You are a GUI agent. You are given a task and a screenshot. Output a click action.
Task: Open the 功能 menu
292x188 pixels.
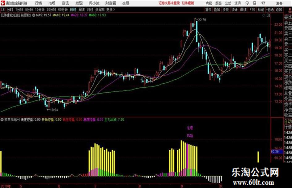coord(209,3)
